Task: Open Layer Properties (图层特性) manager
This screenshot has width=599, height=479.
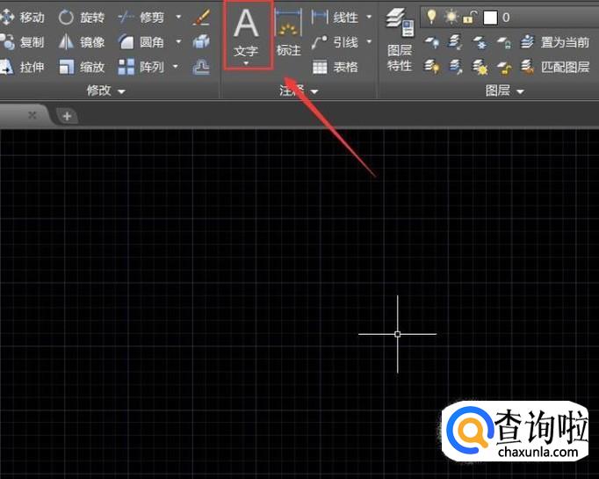Action: coord(400,40)
